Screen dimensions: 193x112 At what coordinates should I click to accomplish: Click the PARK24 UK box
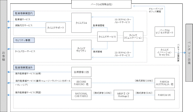click(165, 95)
